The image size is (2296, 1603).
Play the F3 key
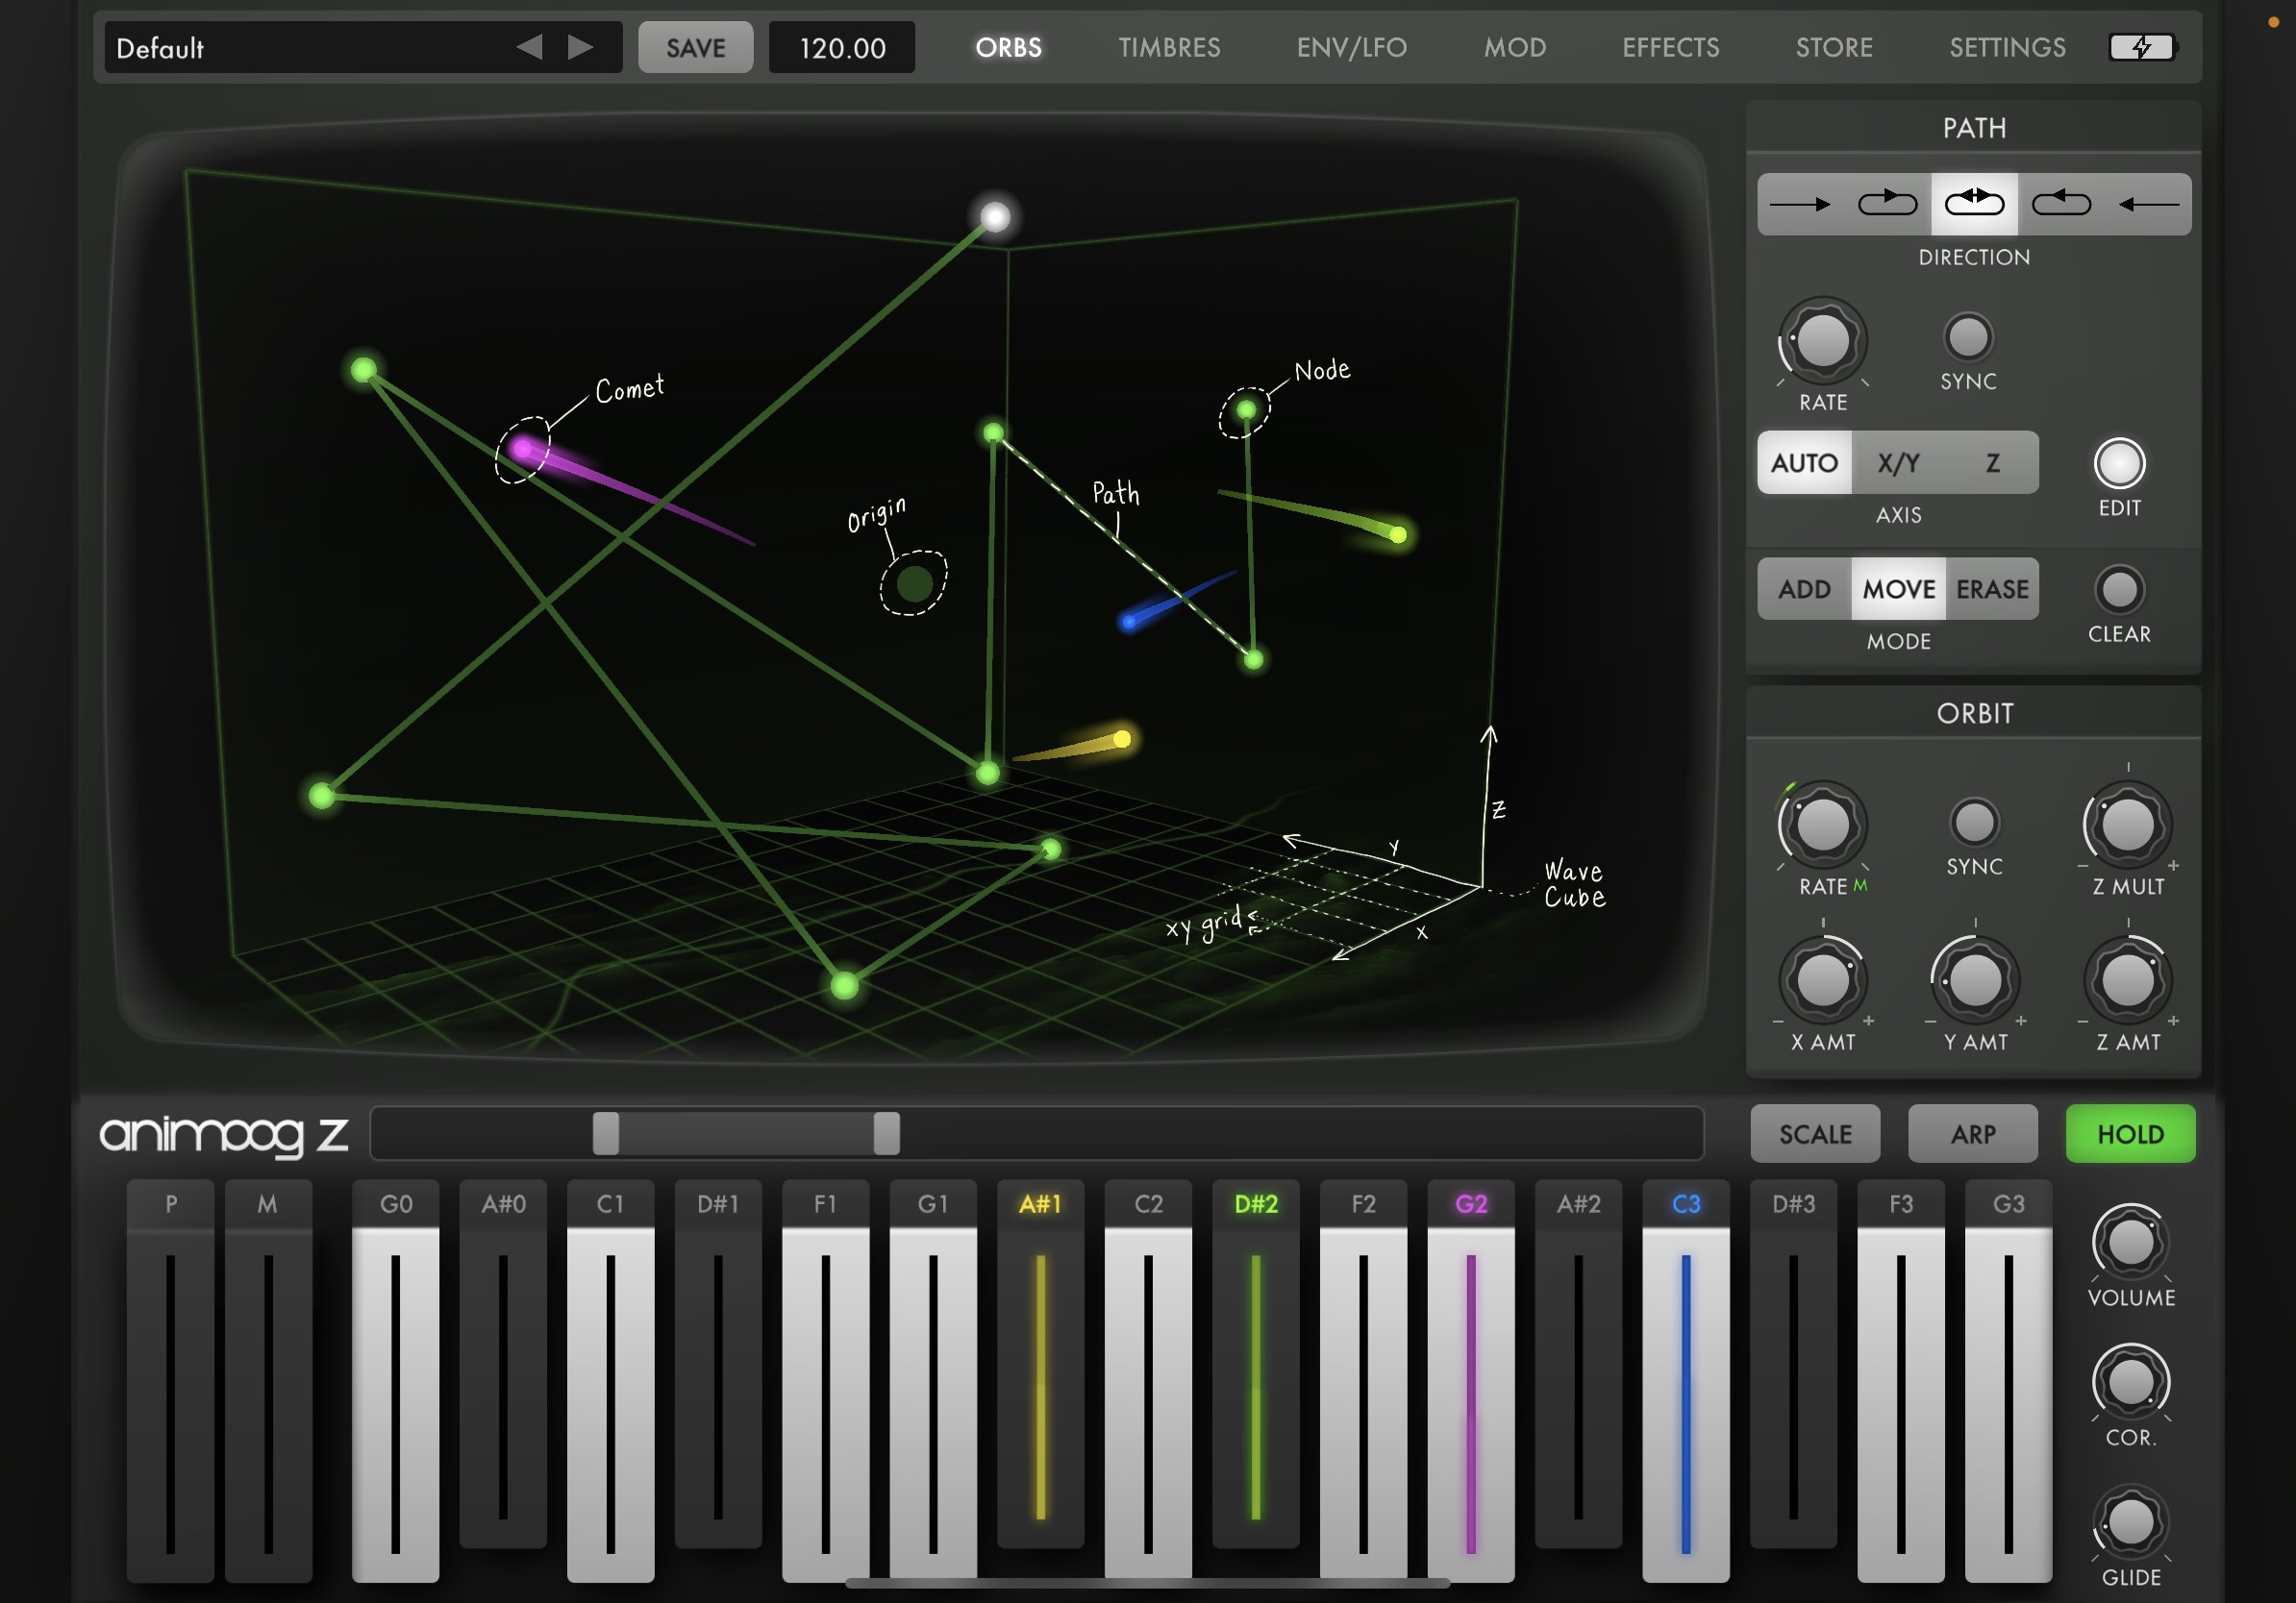click(1900, 1380)
